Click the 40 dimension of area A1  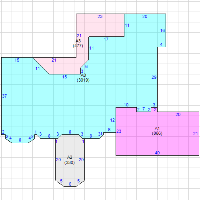[157, 153]
